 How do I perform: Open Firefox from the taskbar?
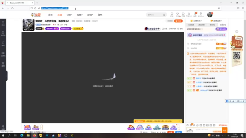34,135
